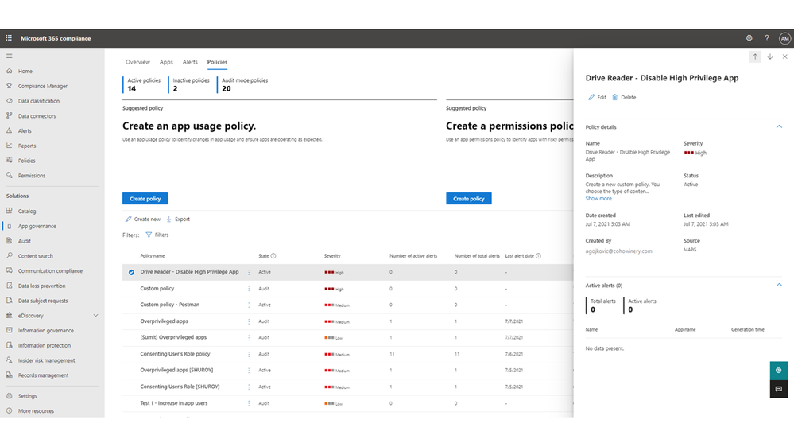Click Last alert date info icon

538,256
